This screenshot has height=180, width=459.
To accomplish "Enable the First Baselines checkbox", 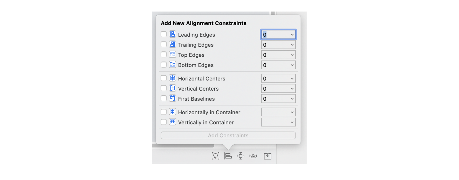I will (x=164, y=98).
